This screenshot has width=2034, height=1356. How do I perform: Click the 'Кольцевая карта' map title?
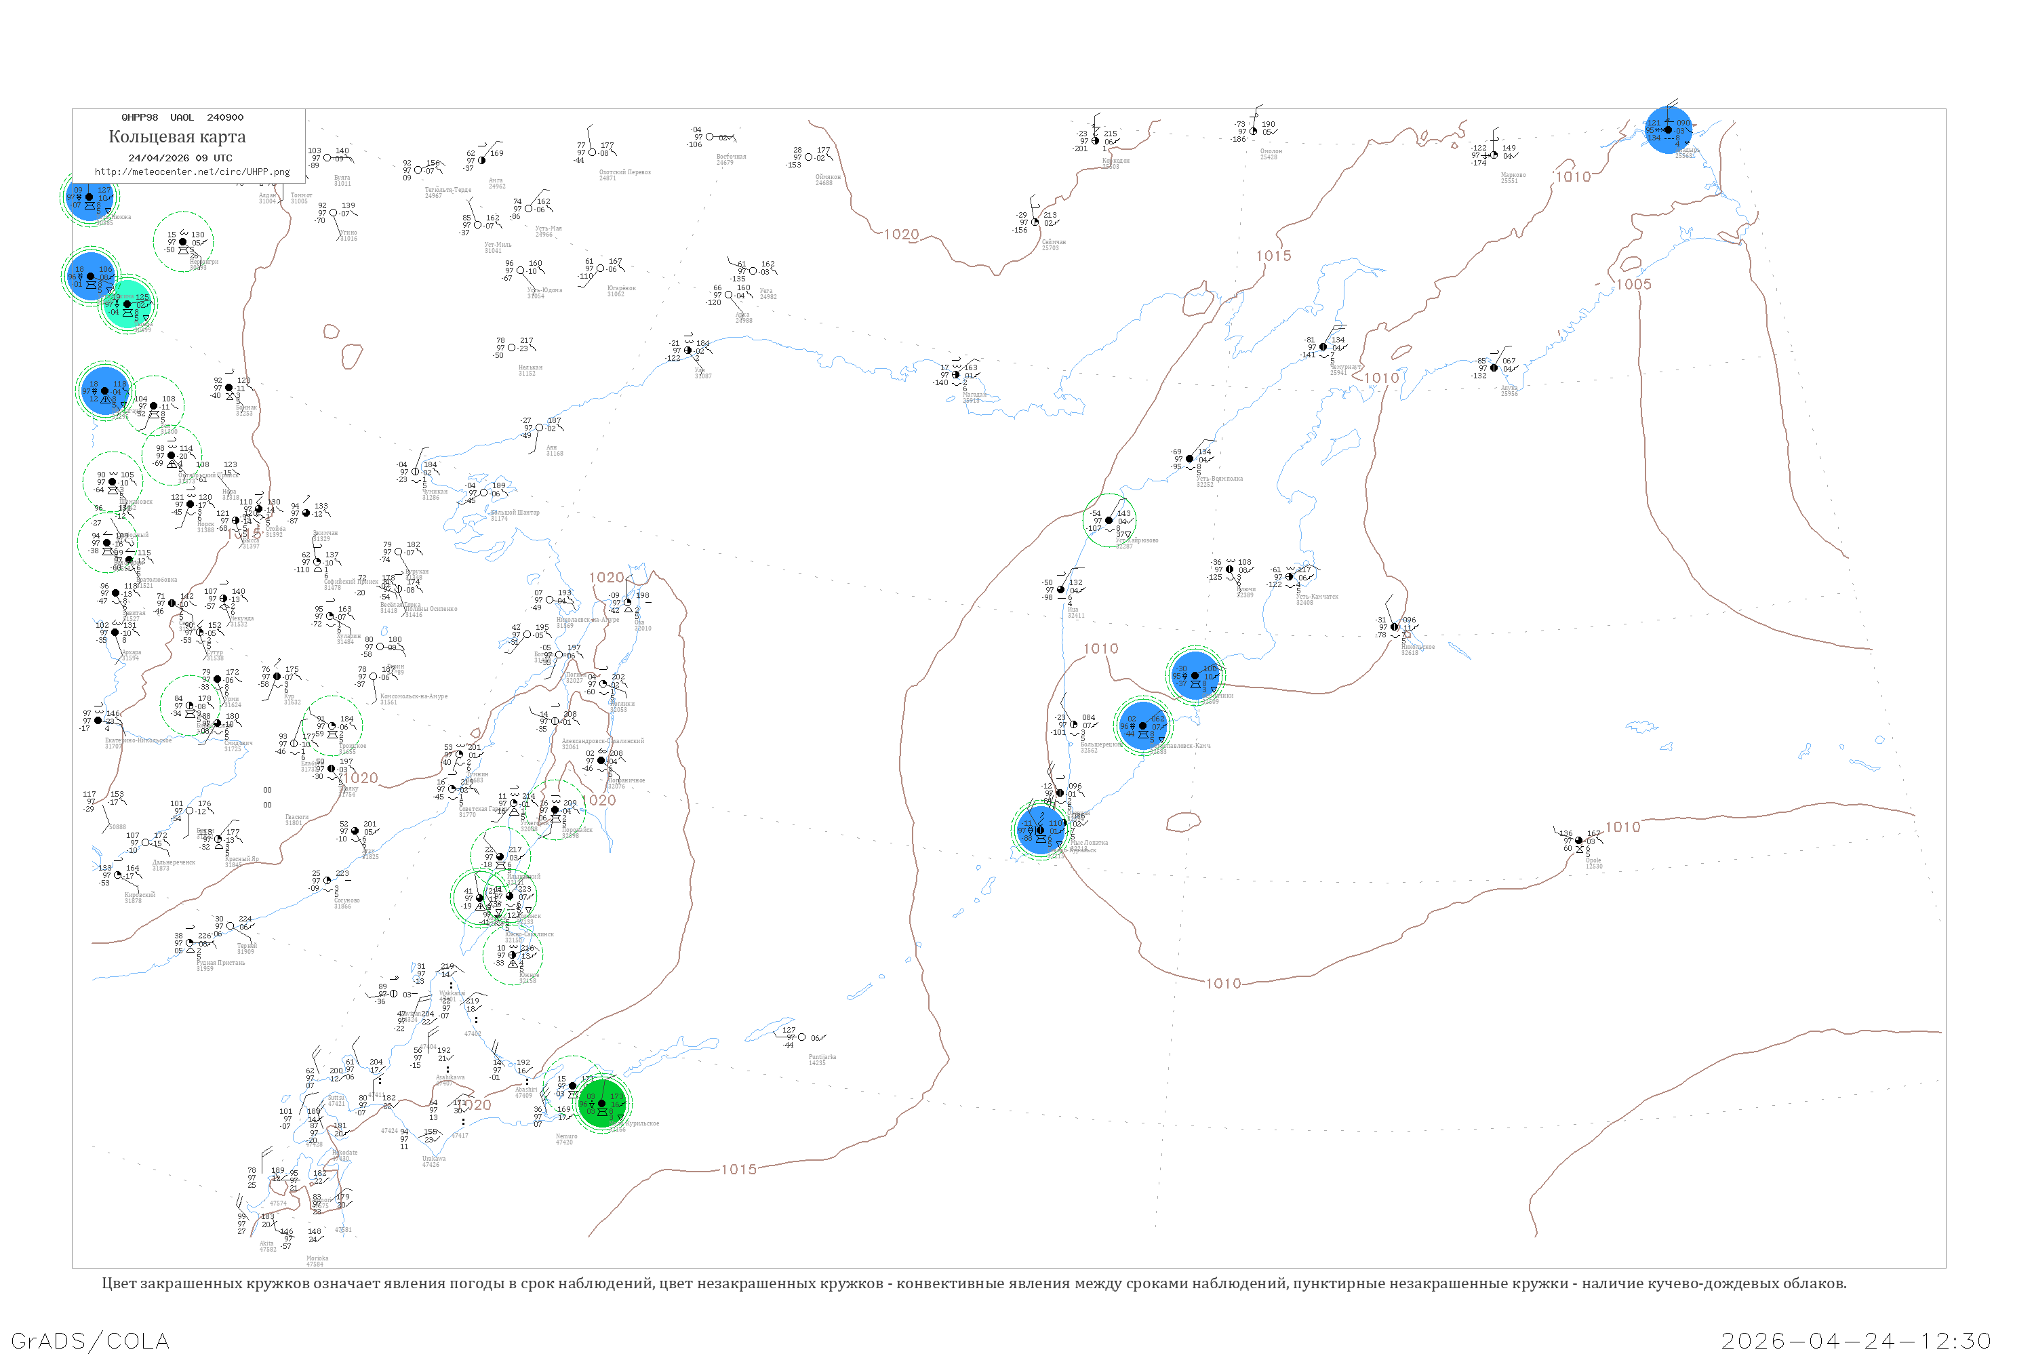(177, 137)
